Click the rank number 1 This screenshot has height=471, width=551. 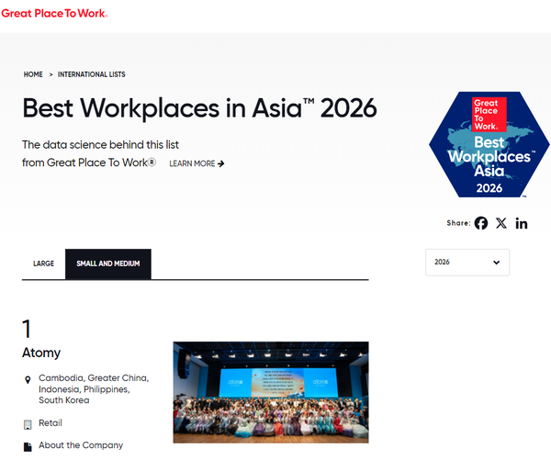coord(27,329)
